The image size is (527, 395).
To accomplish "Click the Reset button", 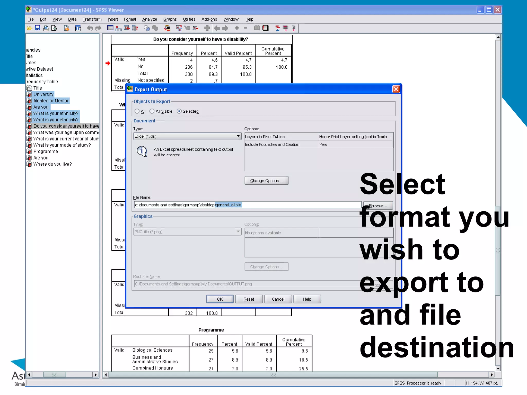I will pyautogui.click(x=249, y=299).
